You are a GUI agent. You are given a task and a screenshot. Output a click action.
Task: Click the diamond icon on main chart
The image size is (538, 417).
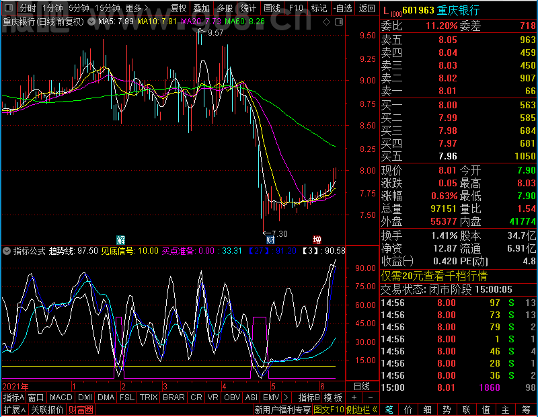326,22
